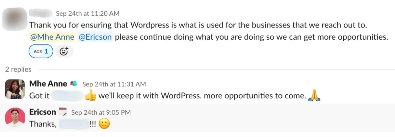Click the Mhe Anne sender name
Image resolution: width=395 pixels, height=137 pixels.
coord(48,84)
